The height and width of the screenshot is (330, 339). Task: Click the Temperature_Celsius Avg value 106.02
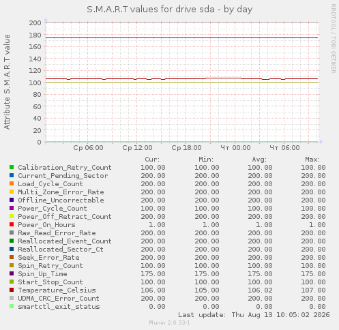(260, 290)
